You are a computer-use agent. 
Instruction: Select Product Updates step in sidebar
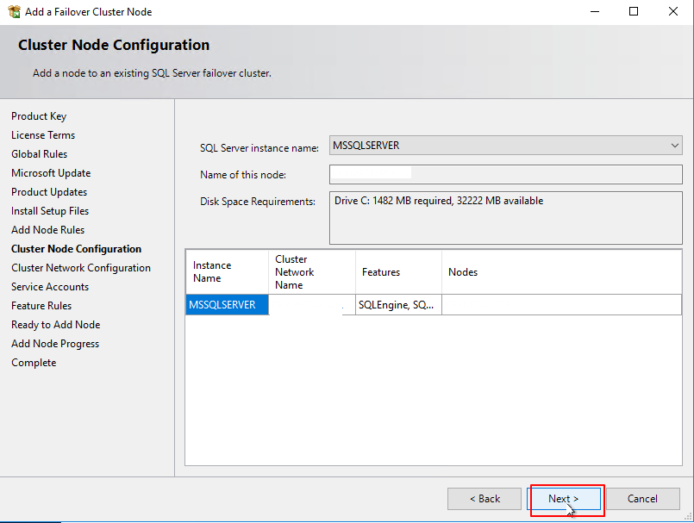tap(49, 192)
